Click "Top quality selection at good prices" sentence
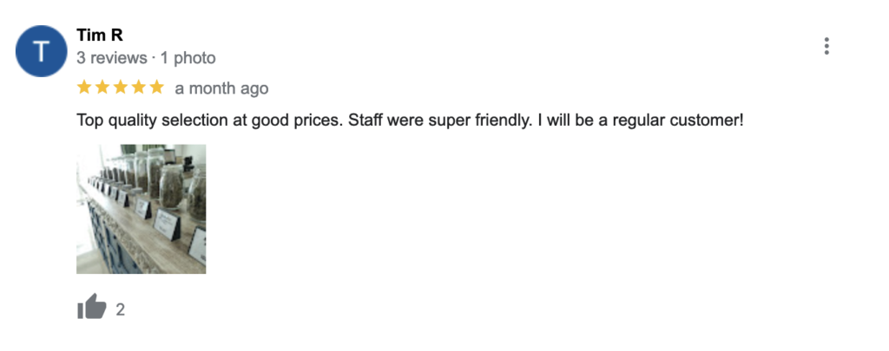 (209, 120)
